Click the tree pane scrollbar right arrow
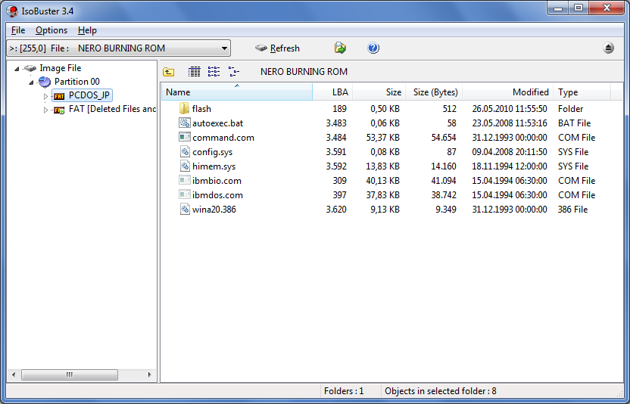The height and width of the screenshot is (404, 630). tap(149, 374)
